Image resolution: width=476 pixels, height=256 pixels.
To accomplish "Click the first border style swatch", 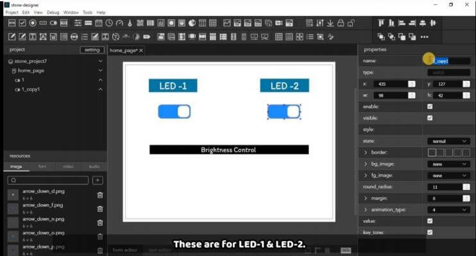I will [432, 153].
